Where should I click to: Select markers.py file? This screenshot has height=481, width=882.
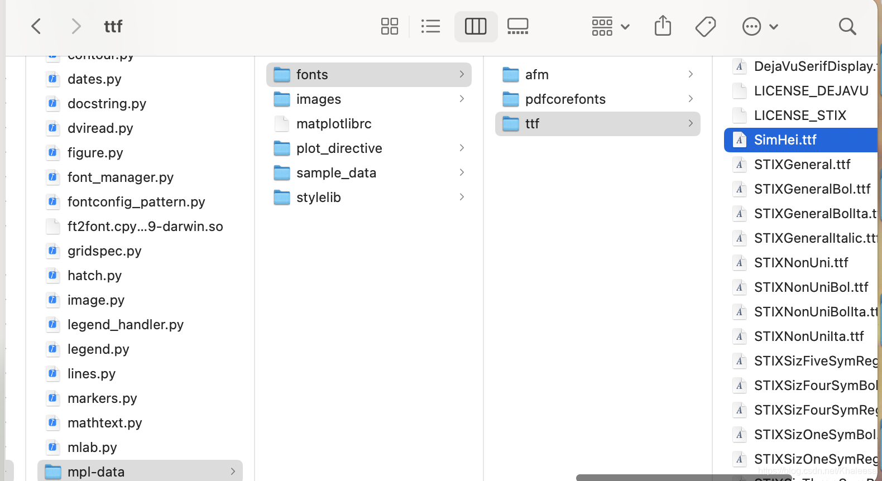[x=140, y=398]
